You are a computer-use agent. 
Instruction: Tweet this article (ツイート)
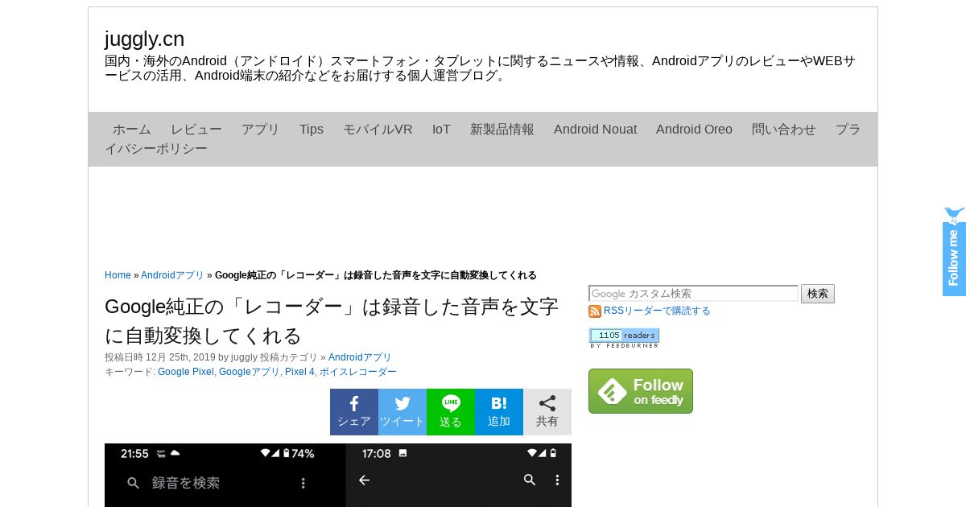pyautogui.click(x=402, y=412)
